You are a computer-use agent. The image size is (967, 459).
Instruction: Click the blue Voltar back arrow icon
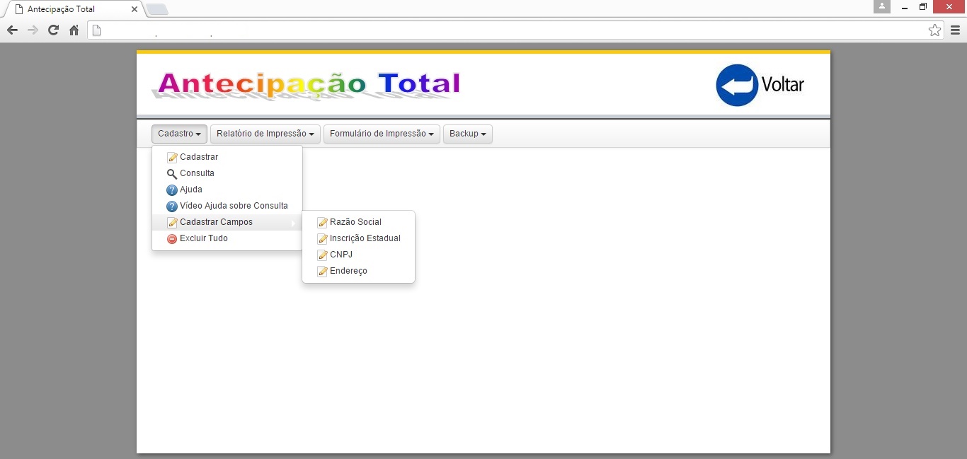[737, 86]
